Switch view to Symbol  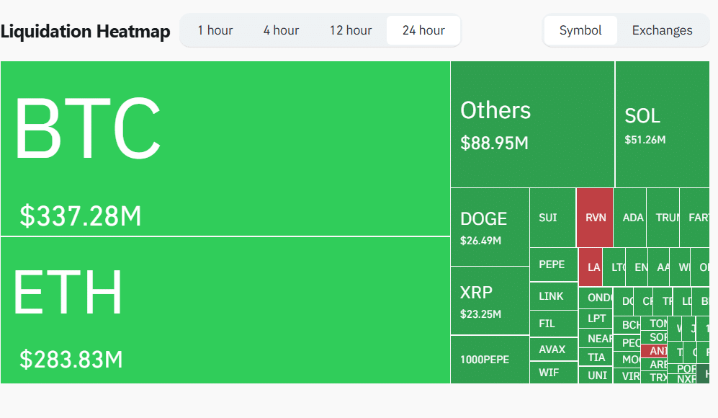580,30
